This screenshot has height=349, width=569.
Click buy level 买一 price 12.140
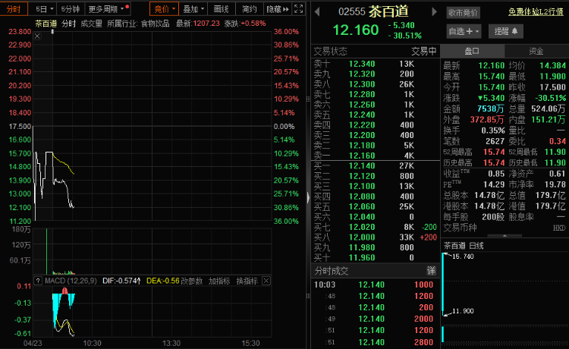point(362,166)
